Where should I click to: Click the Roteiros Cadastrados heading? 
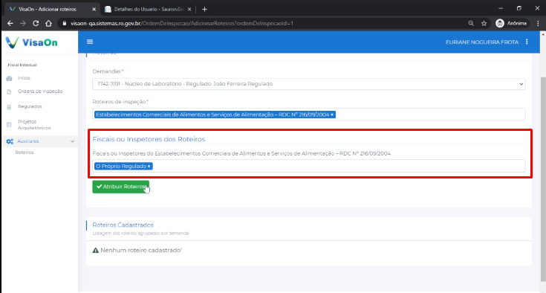coord(123,225)
